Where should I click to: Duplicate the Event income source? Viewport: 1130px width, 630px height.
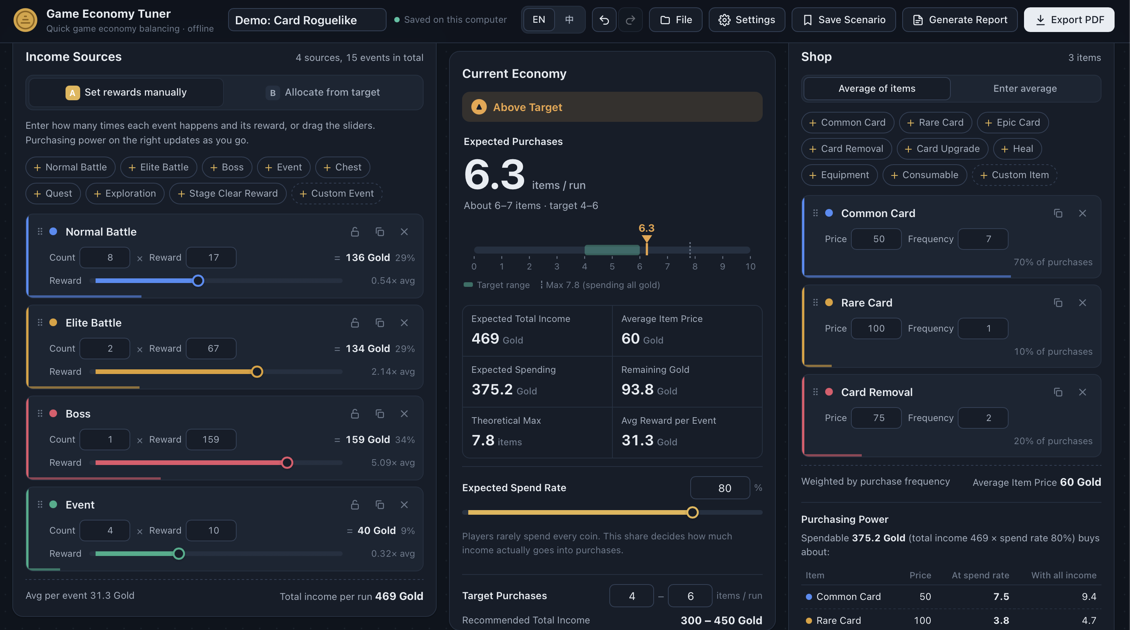[x=380, y=505]
